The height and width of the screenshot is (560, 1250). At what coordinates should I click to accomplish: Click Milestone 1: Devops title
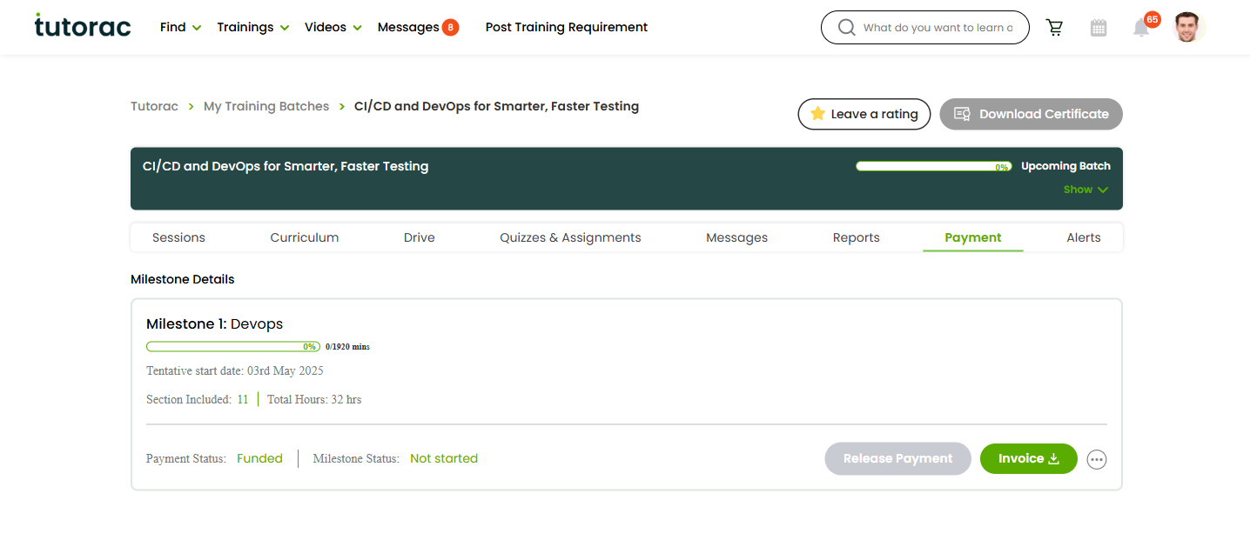tap(215, 323)
